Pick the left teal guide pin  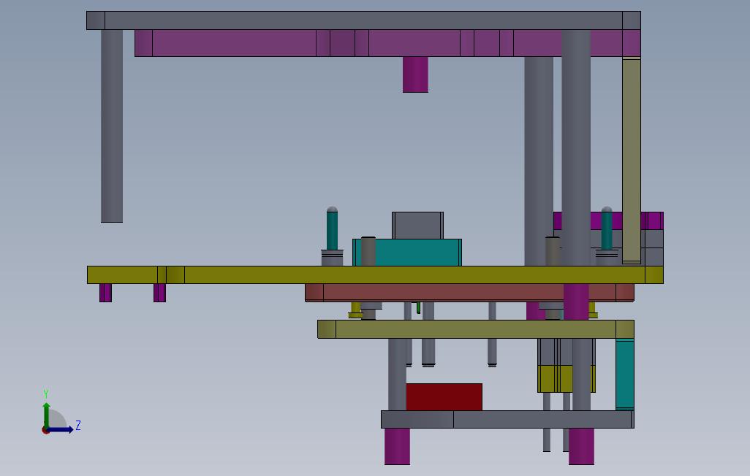[332, 229]
